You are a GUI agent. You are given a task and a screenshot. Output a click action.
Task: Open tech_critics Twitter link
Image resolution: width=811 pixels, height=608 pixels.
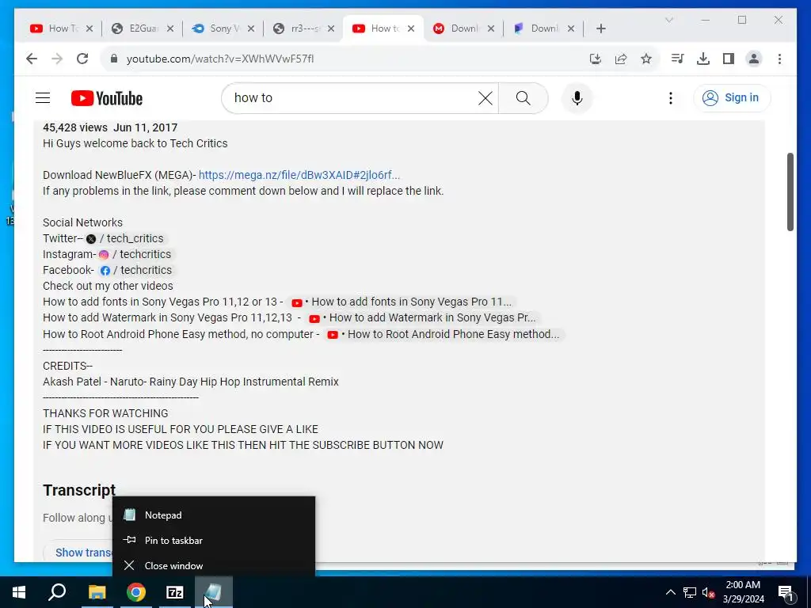tap(124, 238)
